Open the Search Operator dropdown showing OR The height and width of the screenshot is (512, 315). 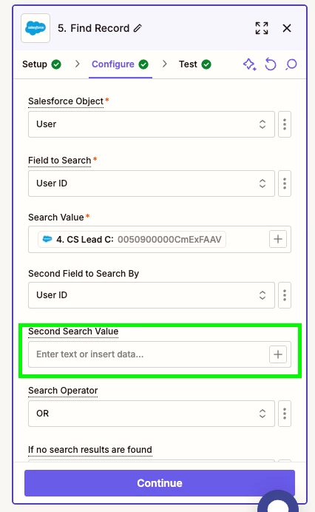point(152,414)
